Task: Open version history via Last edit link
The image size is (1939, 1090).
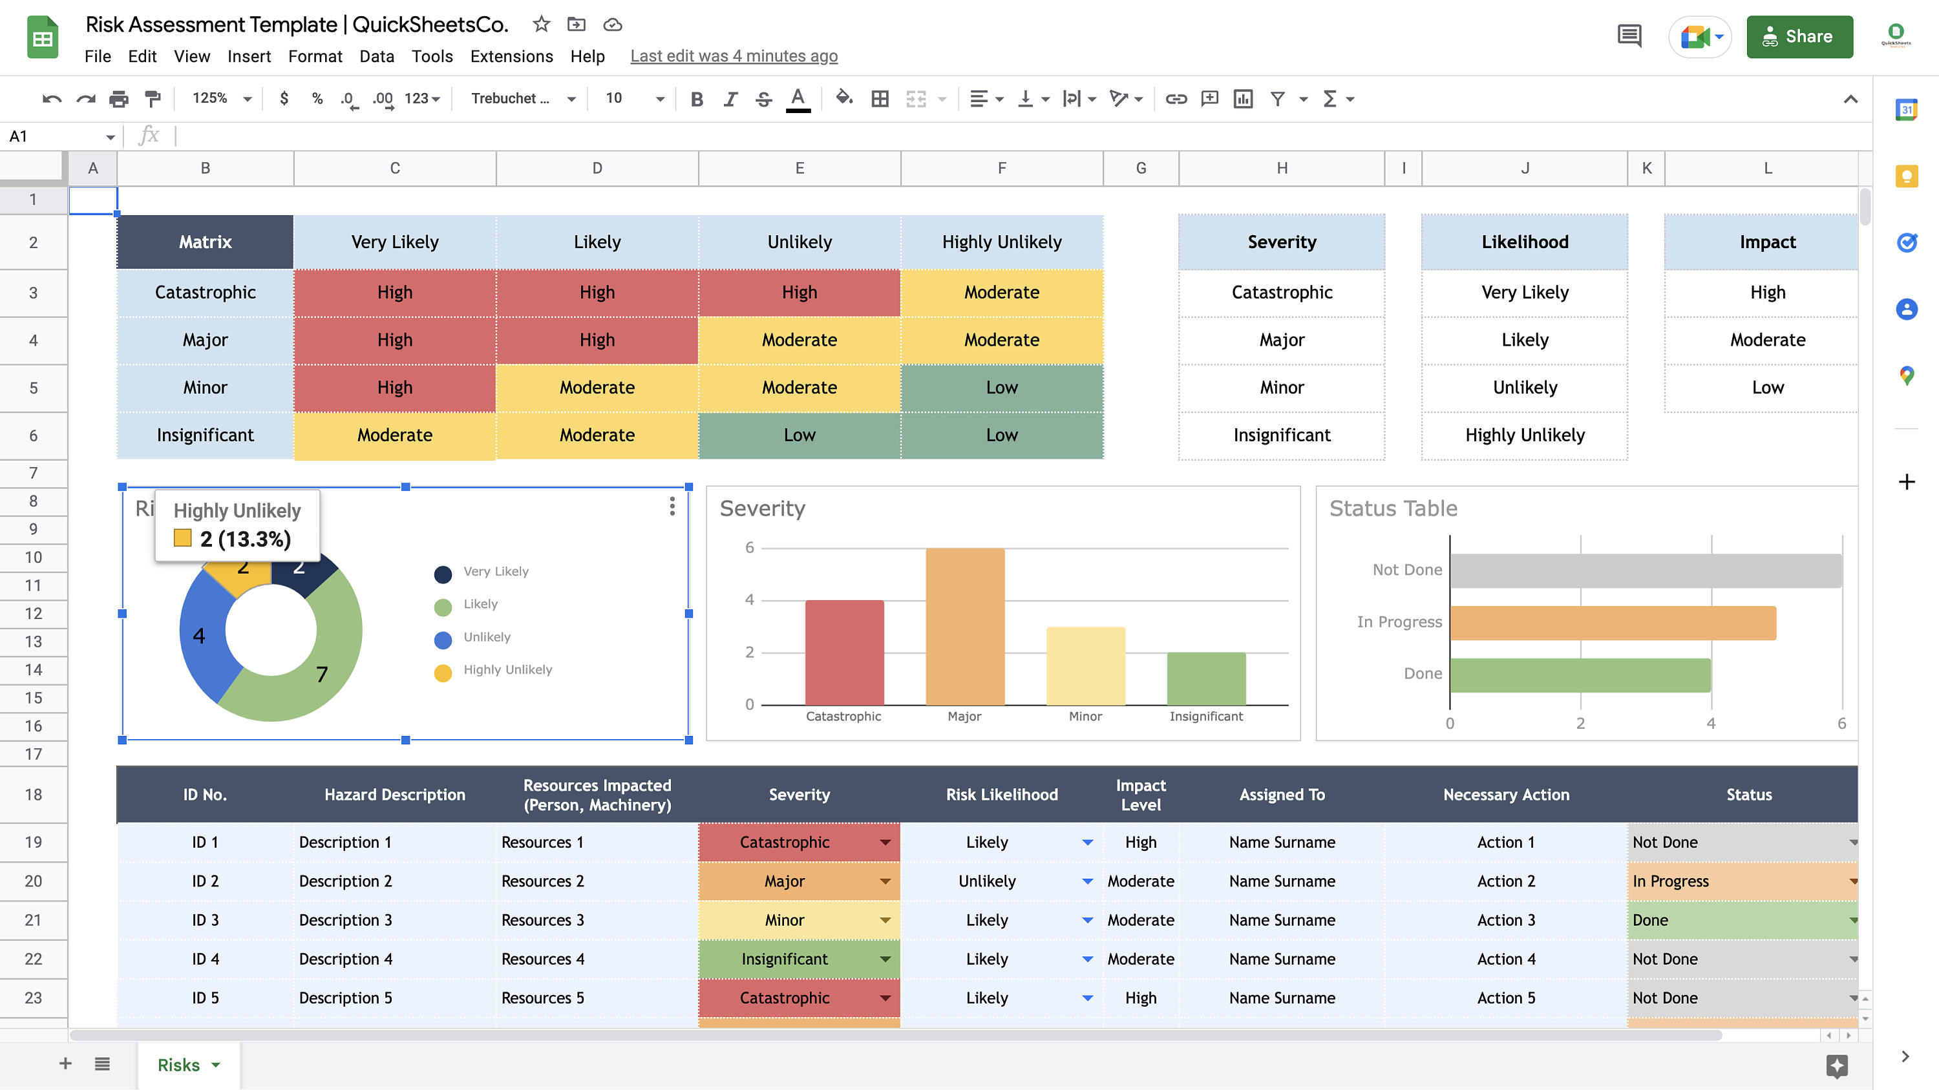Action: coord(734,56)
